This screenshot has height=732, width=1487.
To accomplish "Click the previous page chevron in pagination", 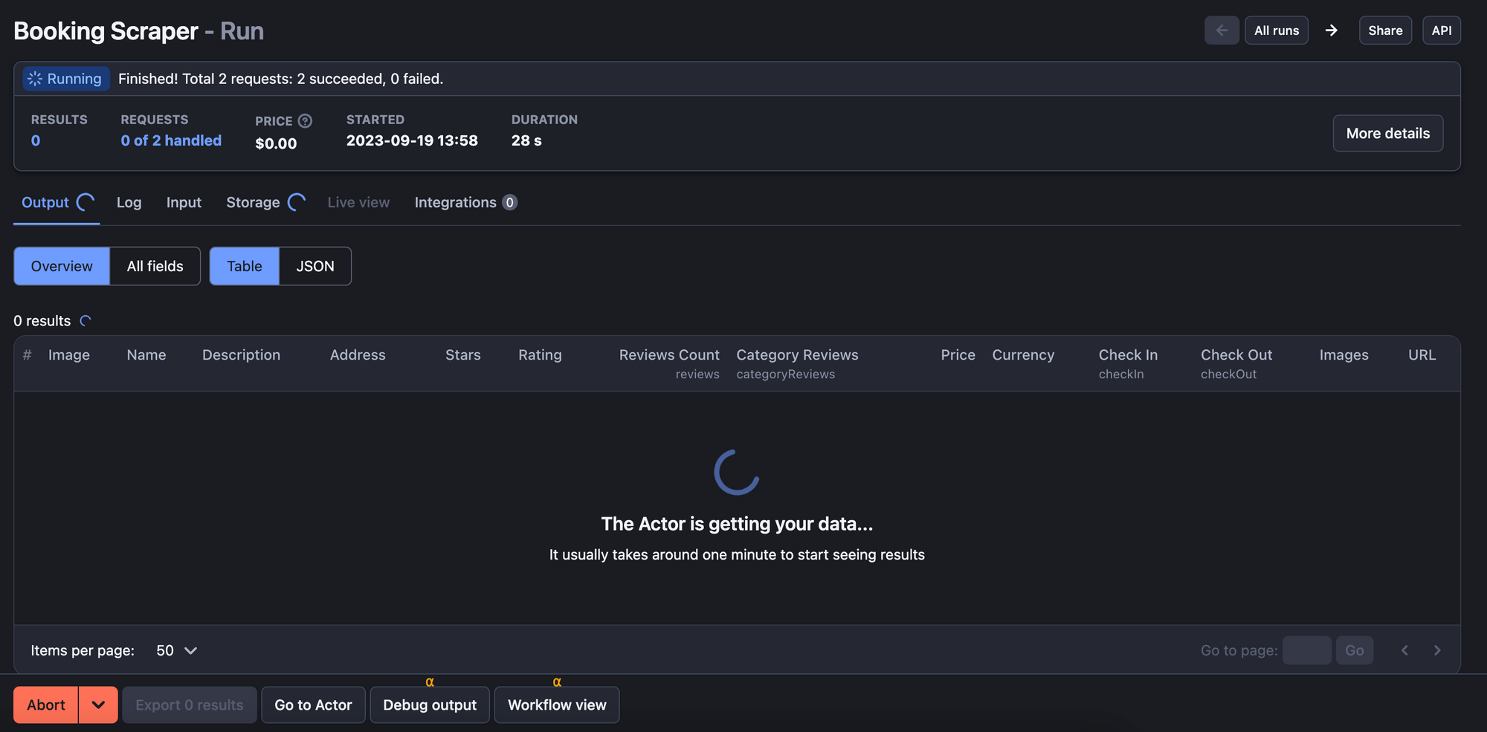I will tap(1404, 650).
